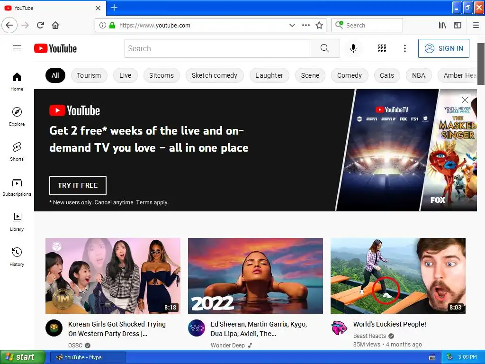
Task: Select the Sitcoms filter chip
Action: pyautogui.click(x=162, y=75)
